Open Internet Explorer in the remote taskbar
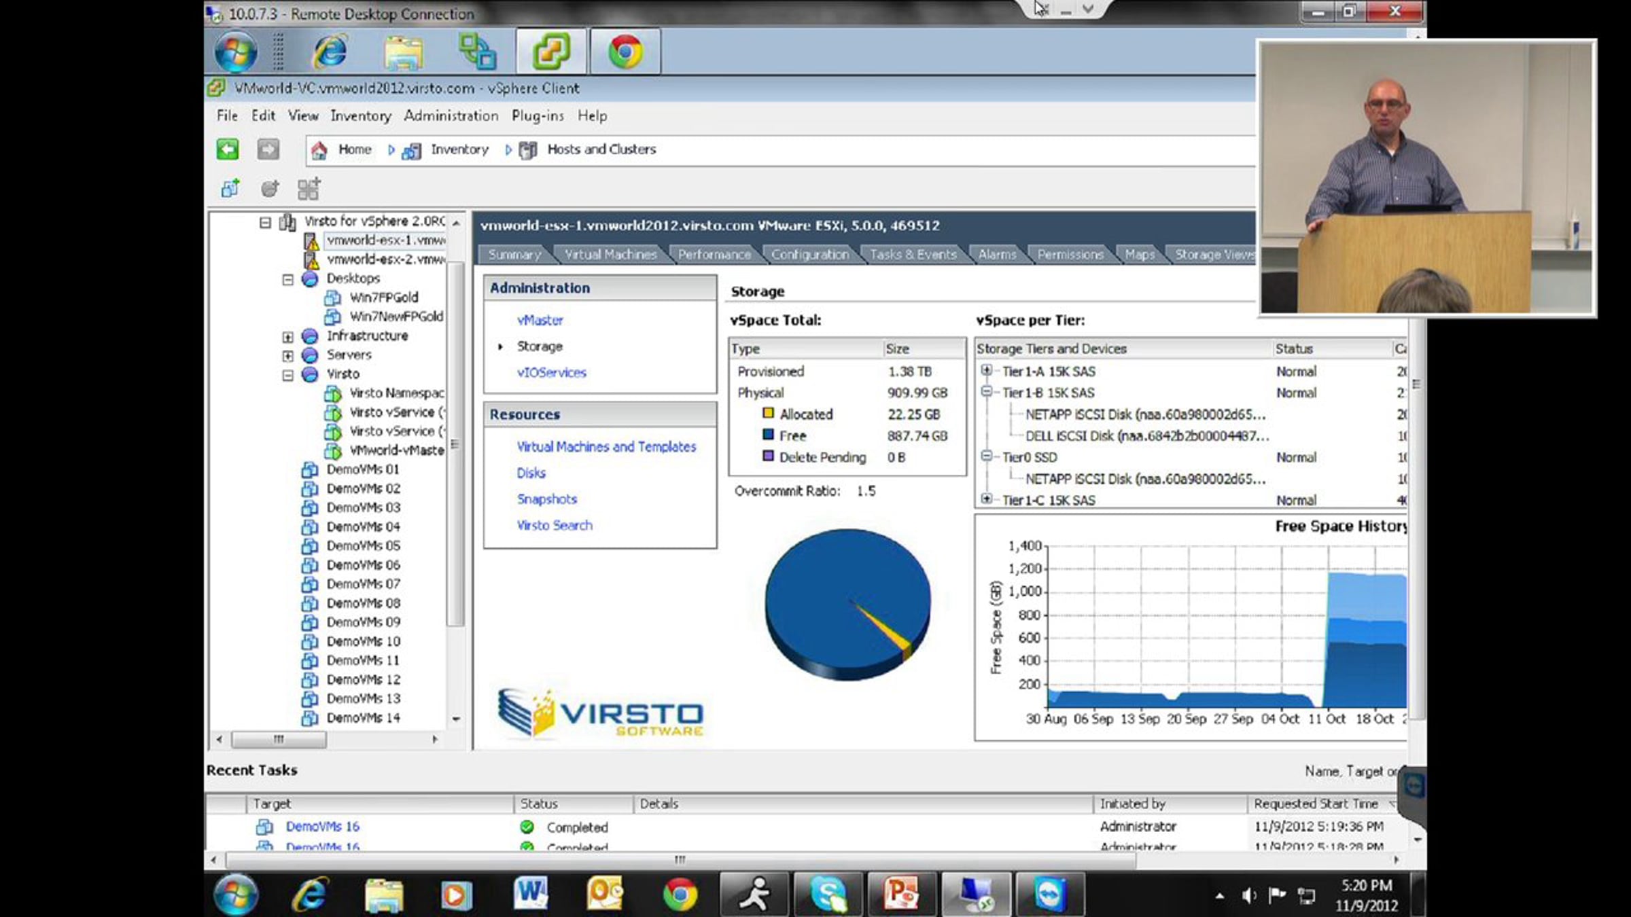 [330, 52]
